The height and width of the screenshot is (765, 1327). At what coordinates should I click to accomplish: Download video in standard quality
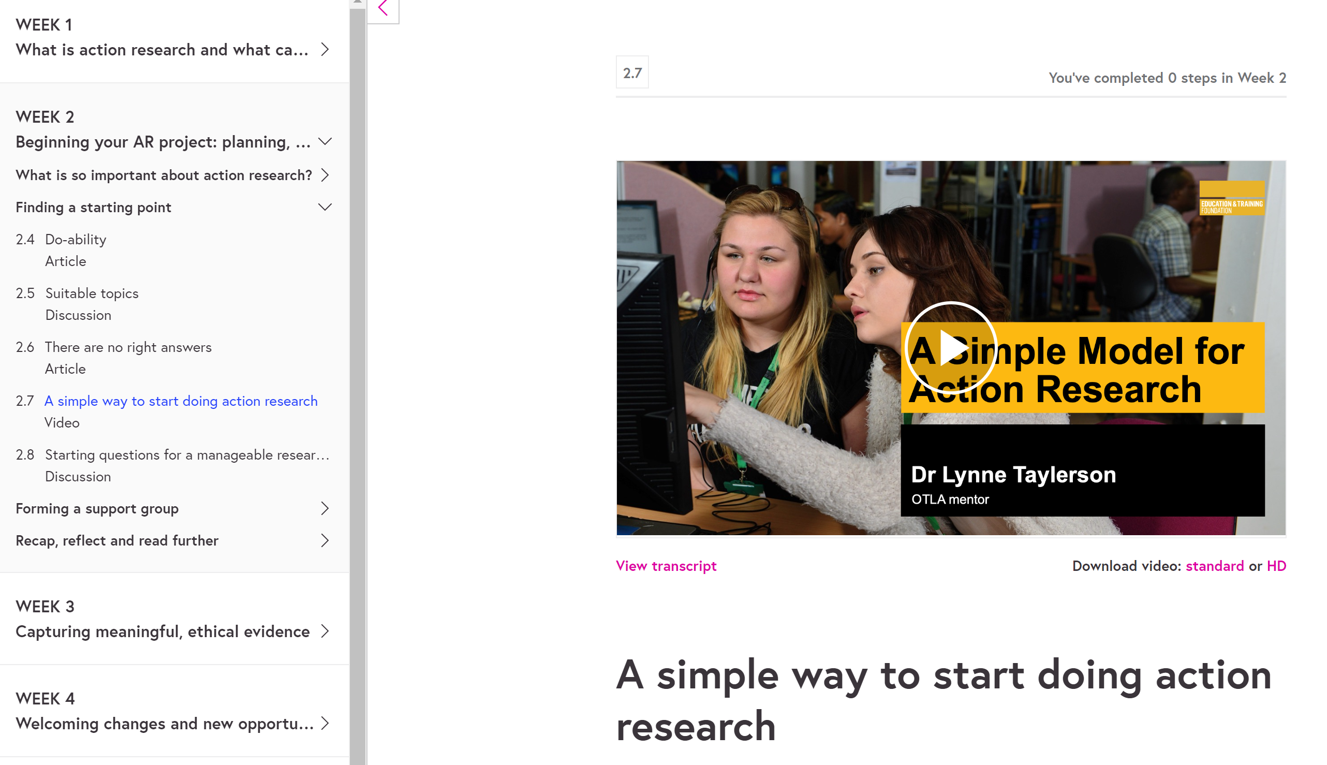tap(1214, 566)
